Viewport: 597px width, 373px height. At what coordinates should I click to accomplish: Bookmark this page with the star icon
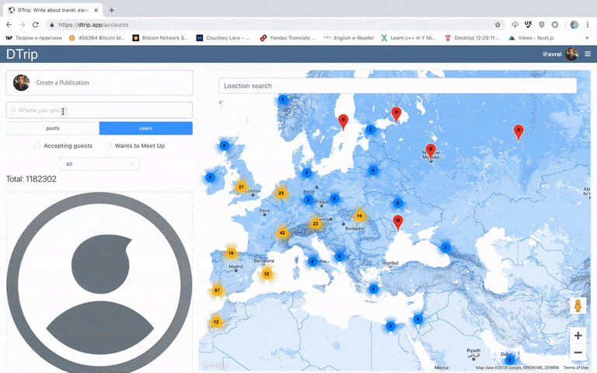pyautogui.click(x=497, y=25)
